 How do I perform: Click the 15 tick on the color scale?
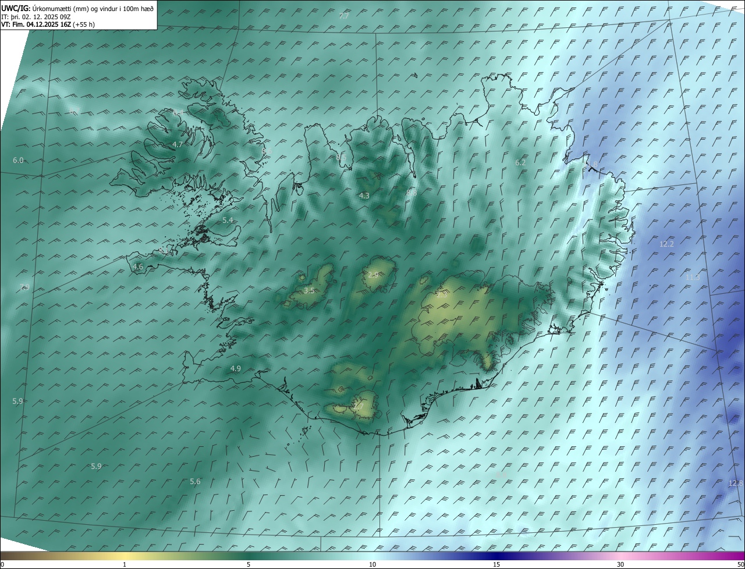point(496,564)
